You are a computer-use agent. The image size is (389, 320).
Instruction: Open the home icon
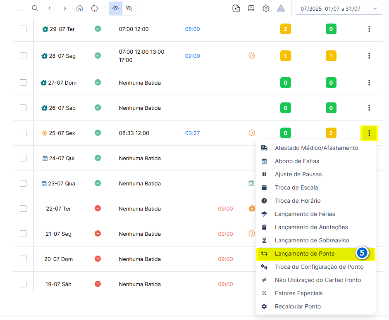coord(79,8)
